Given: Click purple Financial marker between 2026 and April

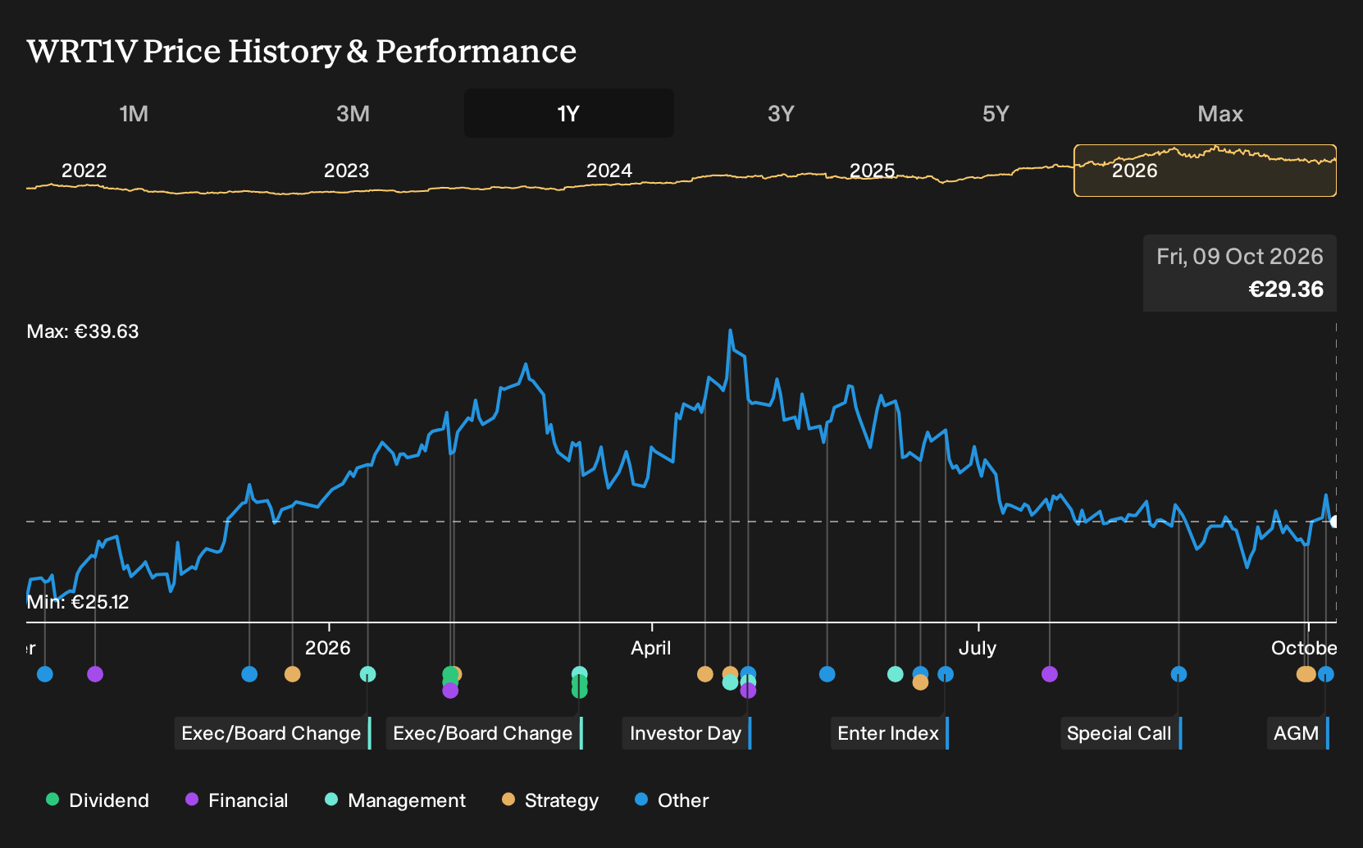Looking at the screenshot, I should coord(450,691).
